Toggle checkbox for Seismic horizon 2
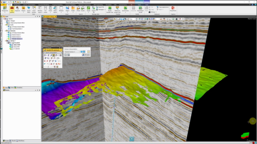Viewport: 257px width, 144px height. click(11, 37)
